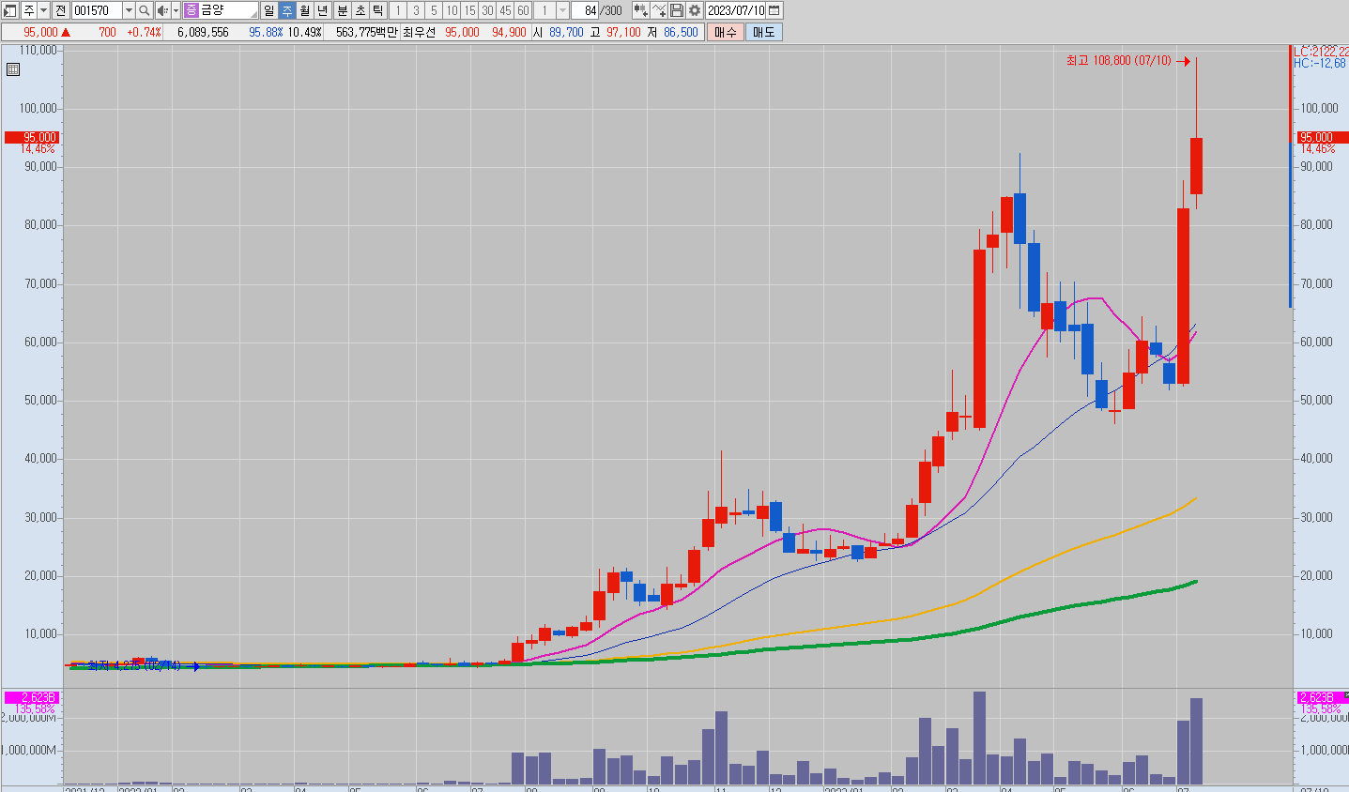
Task: Select the weekly chart (주) toggle
Action: click(x=287, y=10)
